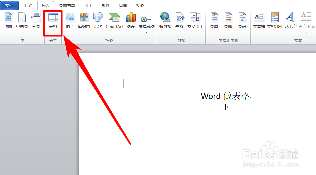Click the 页码 page number icon
This screenshot has width=316, height=175.
pyautogui.click(x=242, y=17)
